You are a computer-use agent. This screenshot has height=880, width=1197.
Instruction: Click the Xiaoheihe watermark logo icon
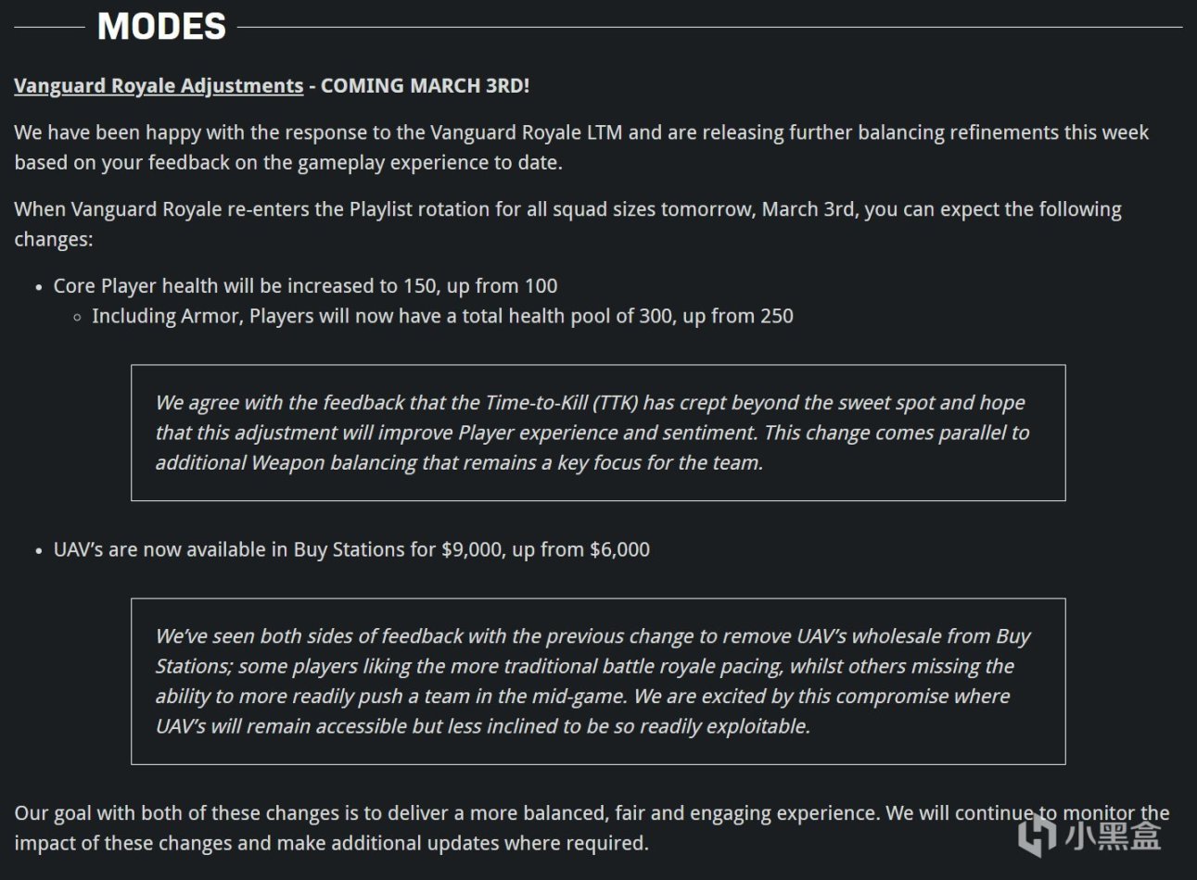point(1035,835)
